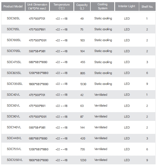Click the Shelf No. column header

coord(147,6)
